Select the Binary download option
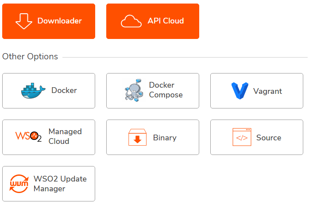This screenshot has width=313, height=205. (153, 137)
